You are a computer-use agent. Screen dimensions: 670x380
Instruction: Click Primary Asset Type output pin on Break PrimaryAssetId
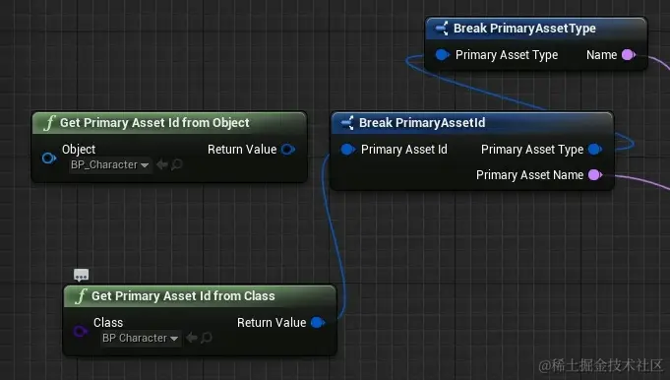(595, 150)
